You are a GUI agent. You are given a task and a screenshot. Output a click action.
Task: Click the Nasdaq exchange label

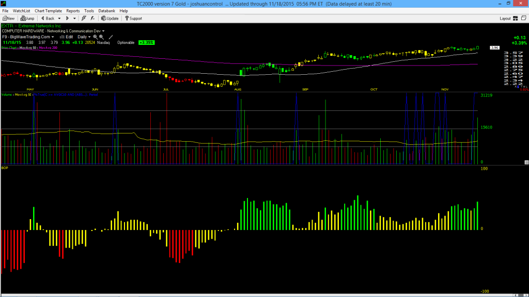tap(103, 43)
